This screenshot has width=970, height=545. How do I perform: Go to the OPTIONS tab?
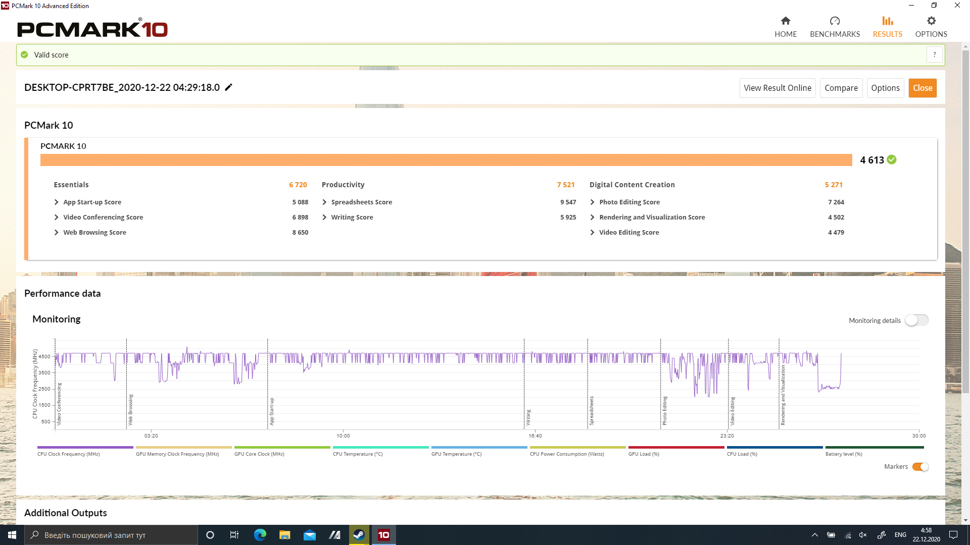point(931,27)
